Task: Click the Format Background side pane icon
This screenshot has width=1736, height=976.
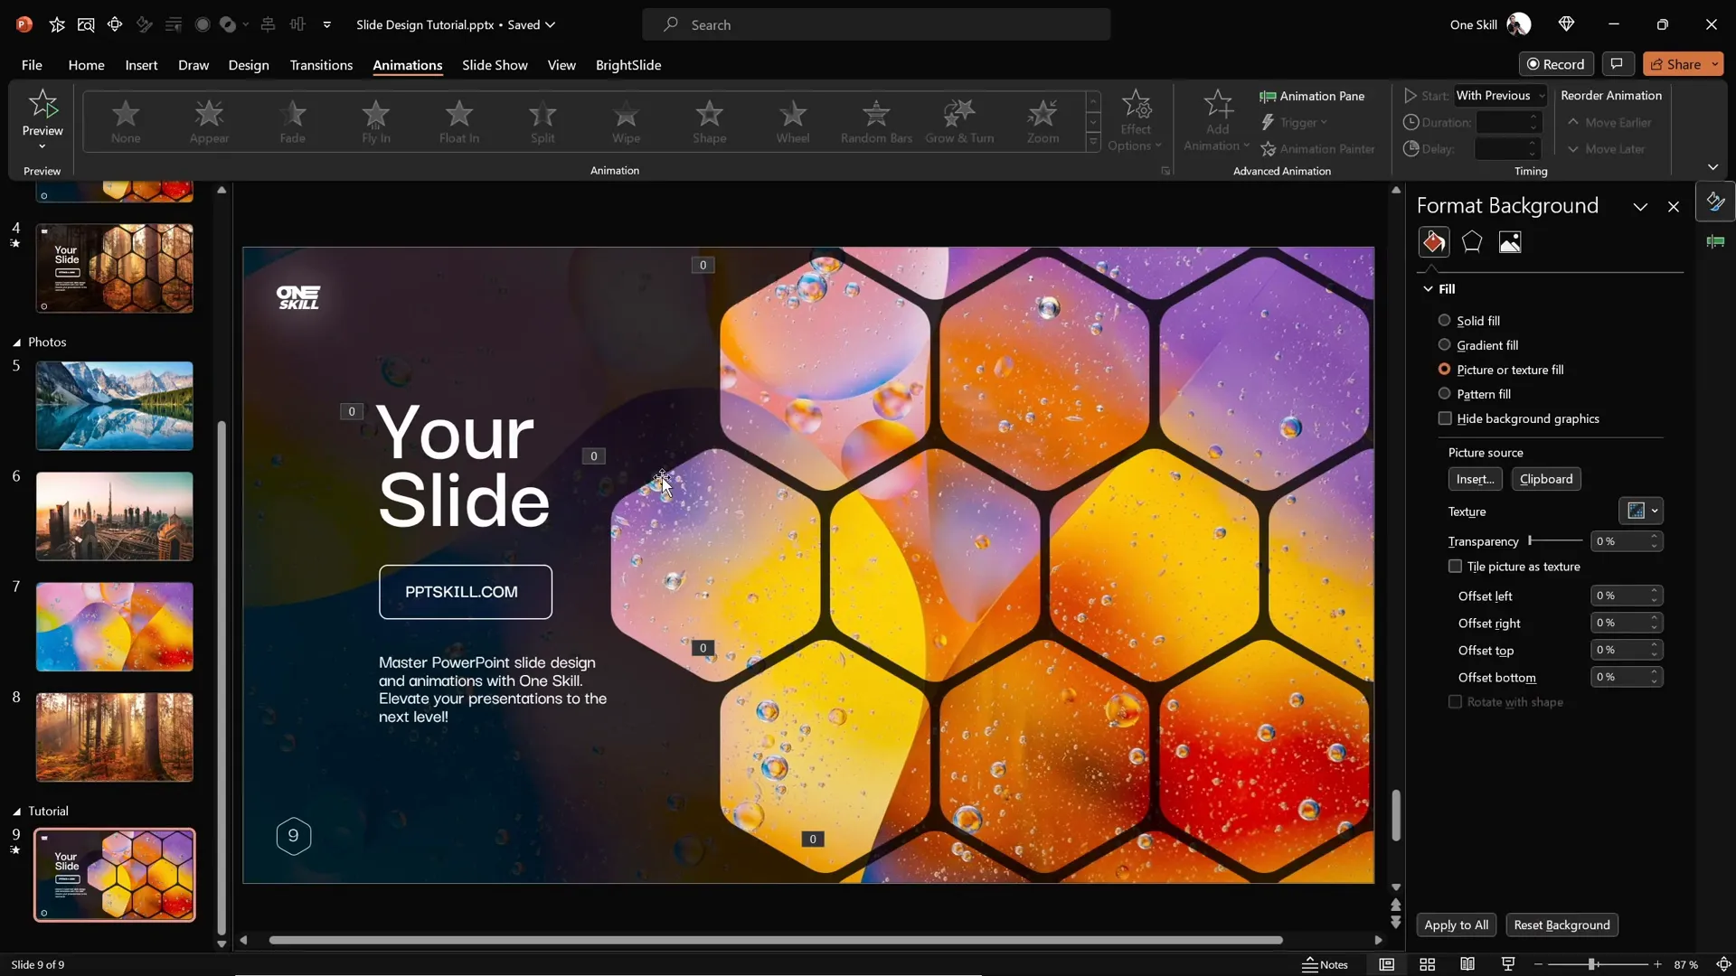Action: [1715, 202]
